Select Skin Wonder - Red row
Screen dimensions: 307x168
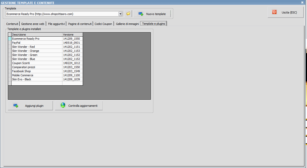coord(46,47)
